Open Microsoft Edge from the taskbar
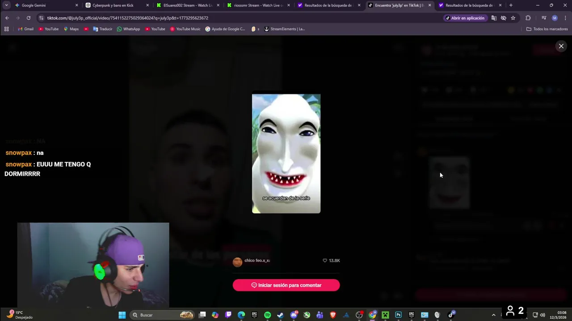The image size is (572, 321). pyautogui.click(x=241, y=315)
